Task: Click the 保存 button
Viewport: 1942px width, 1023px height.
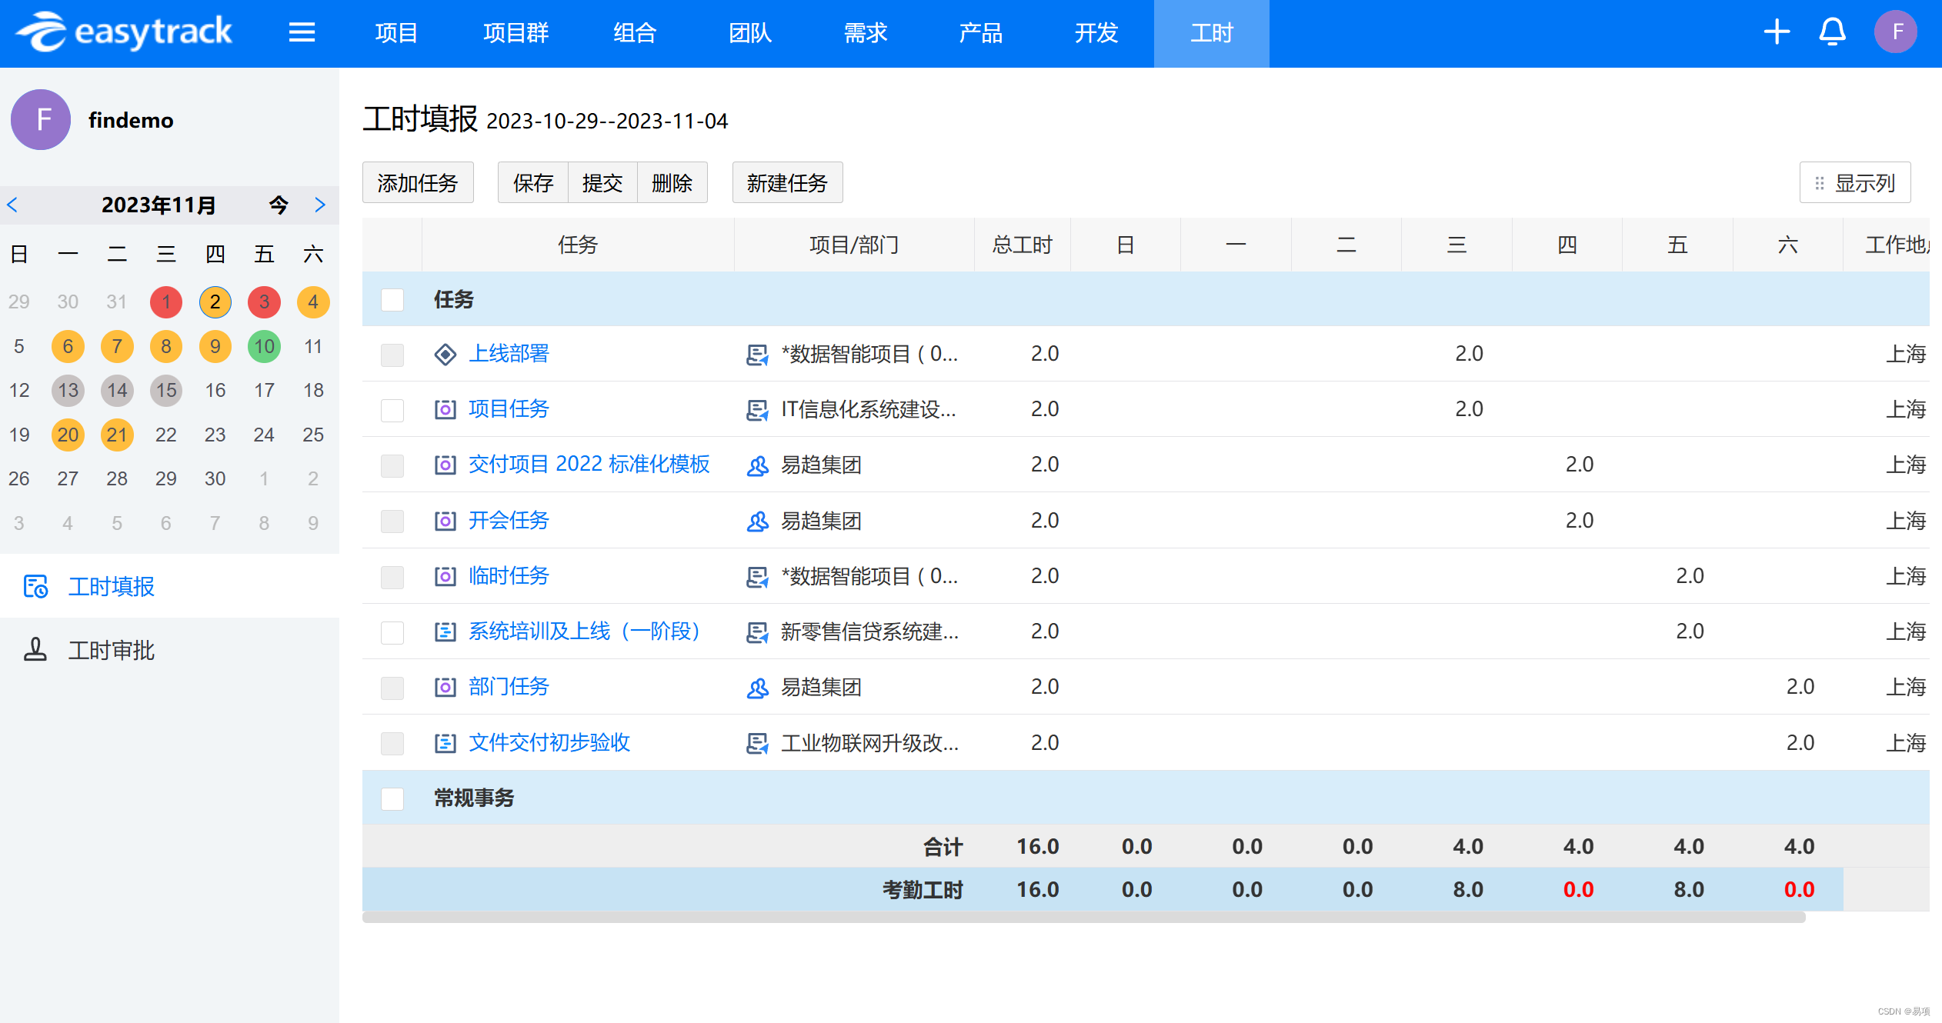Action: click(x=533, y=183)
